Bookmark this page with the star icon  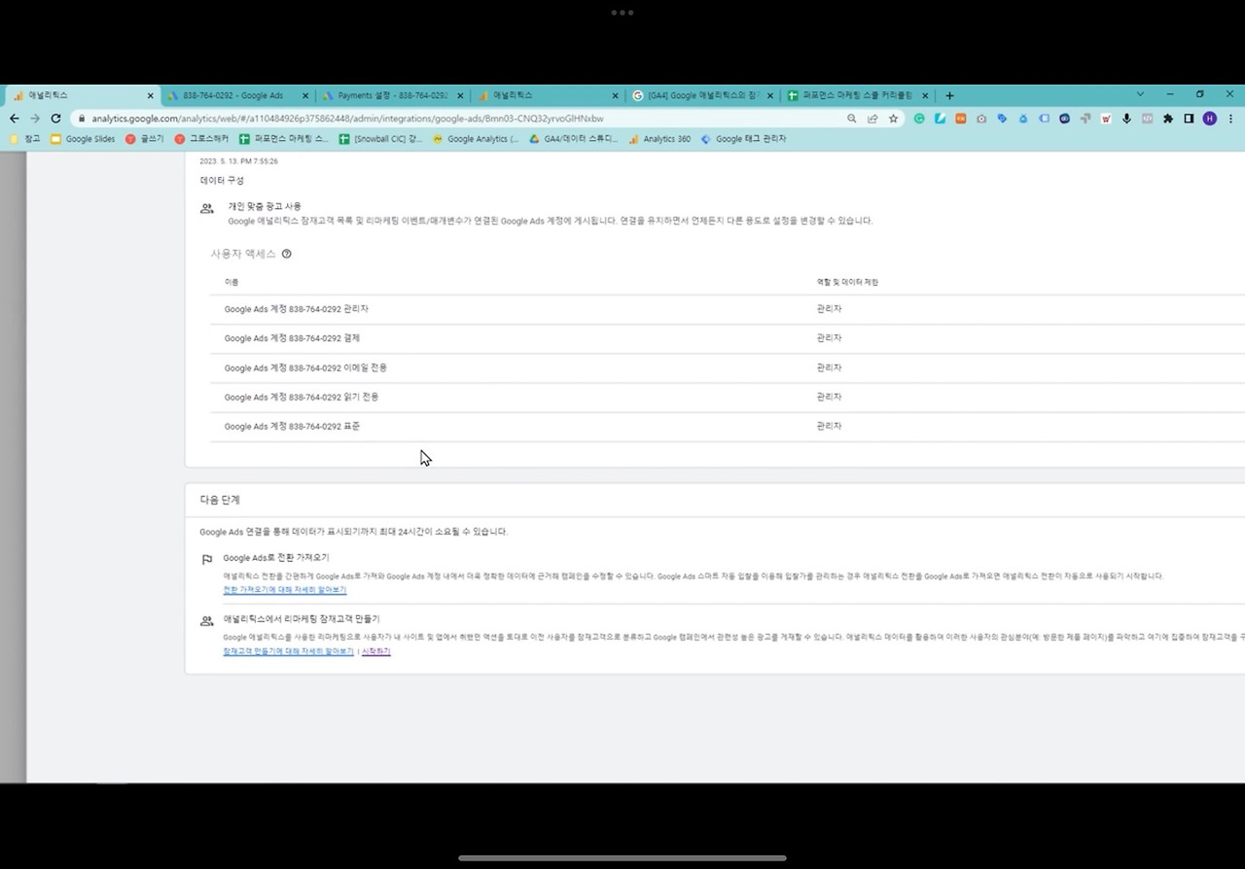click(x=893, y=119)
